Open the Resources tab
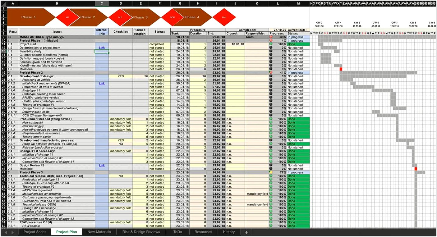 [x=203, y=232]
